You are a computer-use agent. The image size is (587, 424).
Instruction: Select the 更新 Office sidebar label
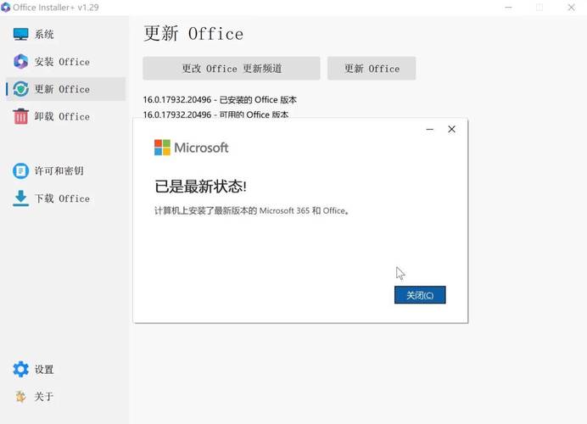62,89
